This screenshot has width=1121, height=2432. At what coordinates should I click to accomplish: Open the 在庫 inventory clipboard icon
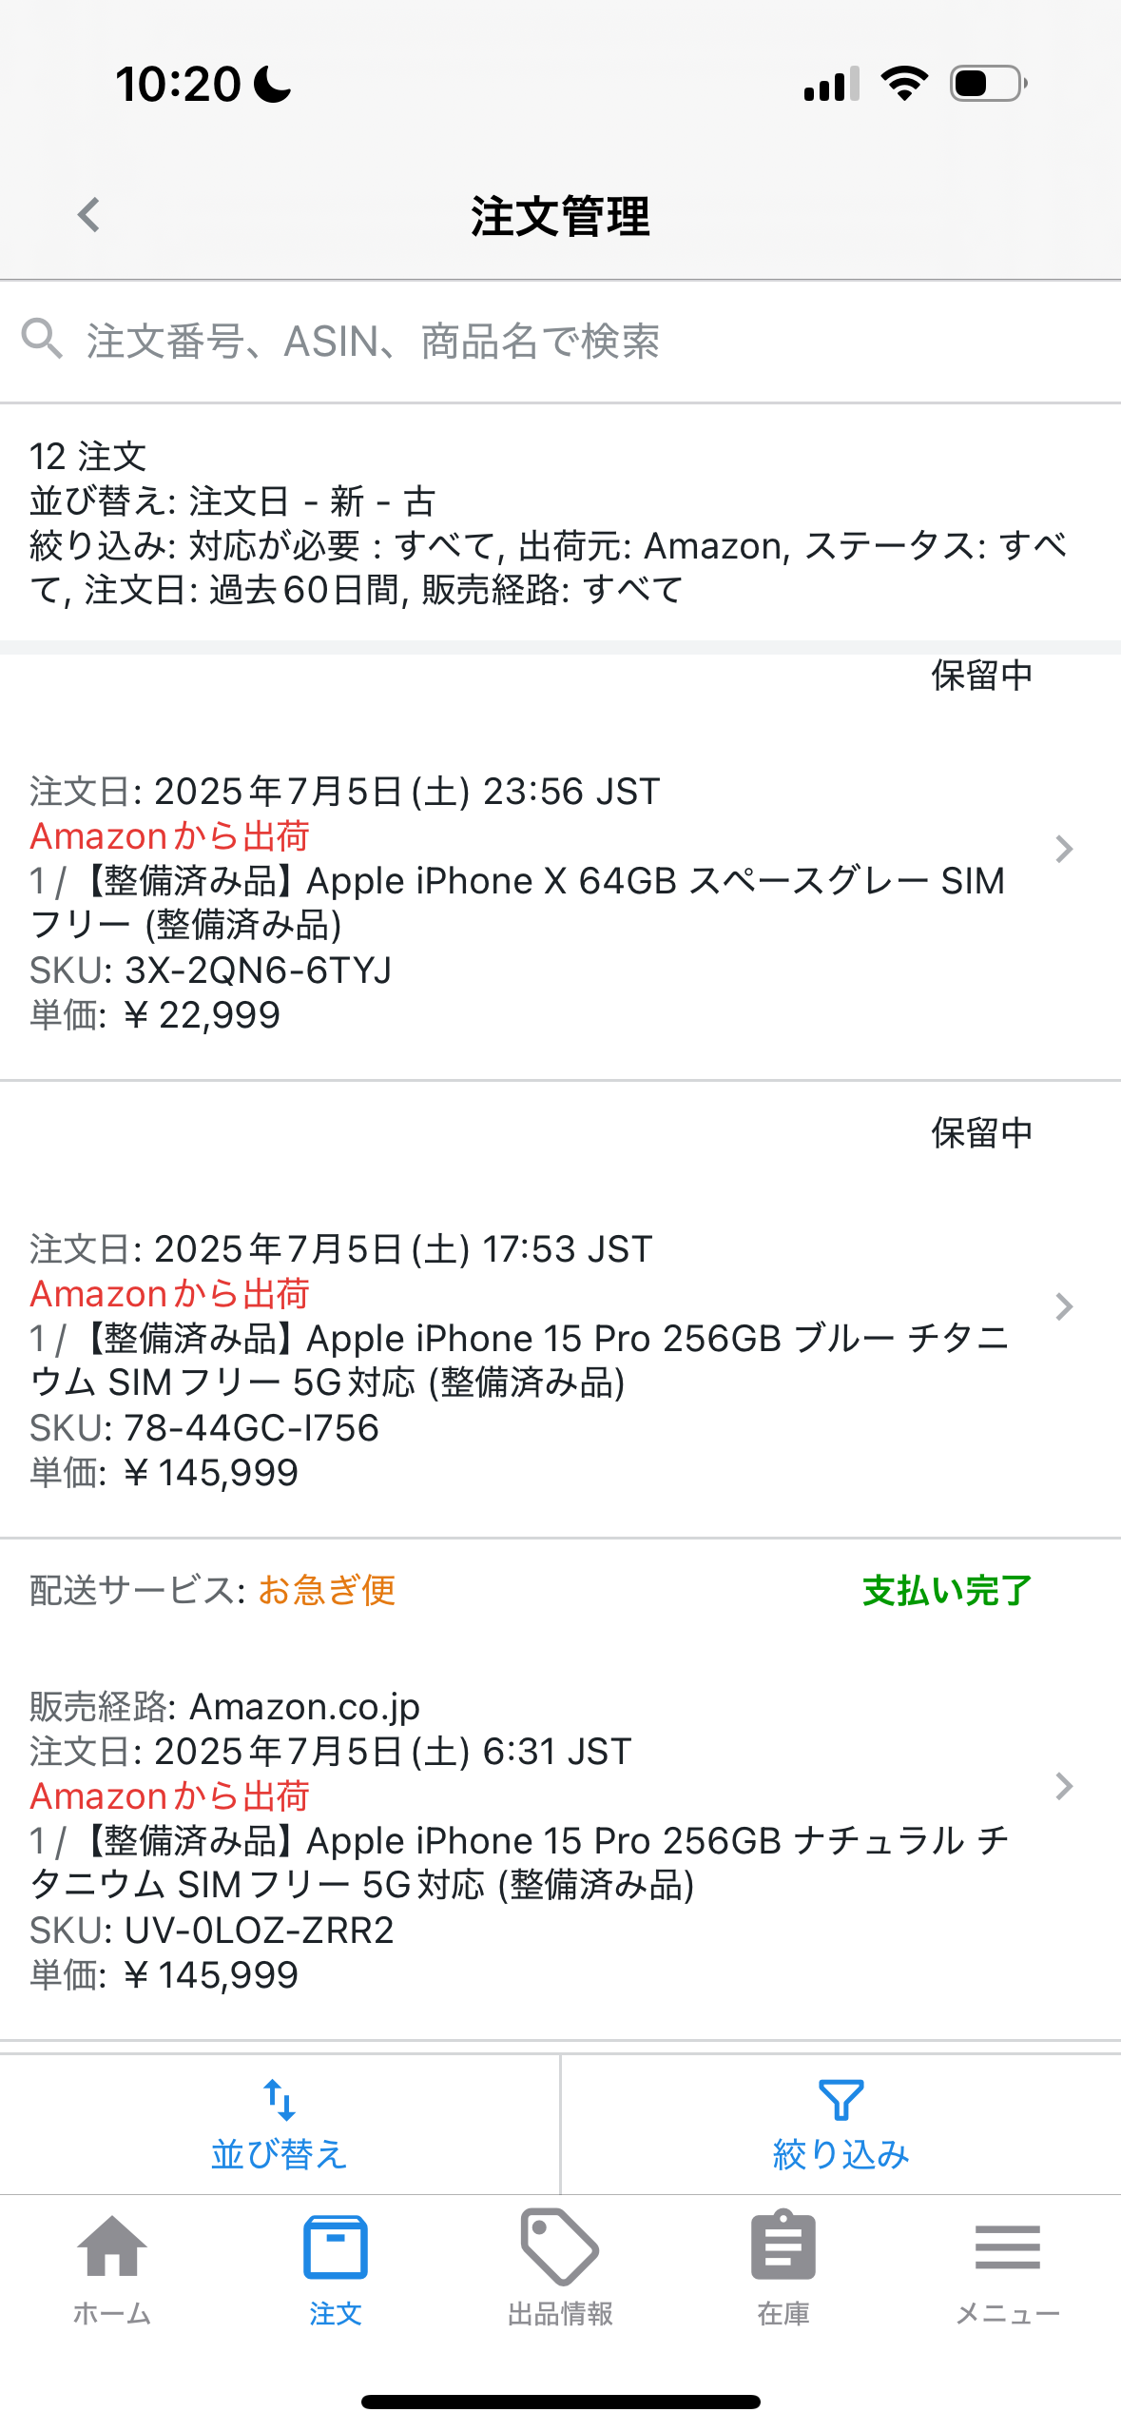tap(783, 2246)
